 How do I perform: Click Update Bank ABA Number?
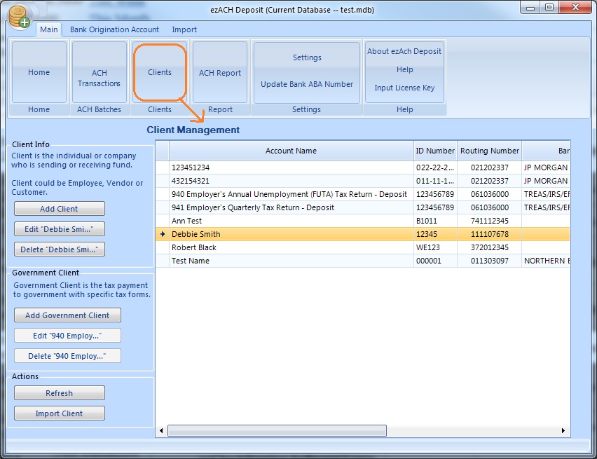(x=306, y=84)
